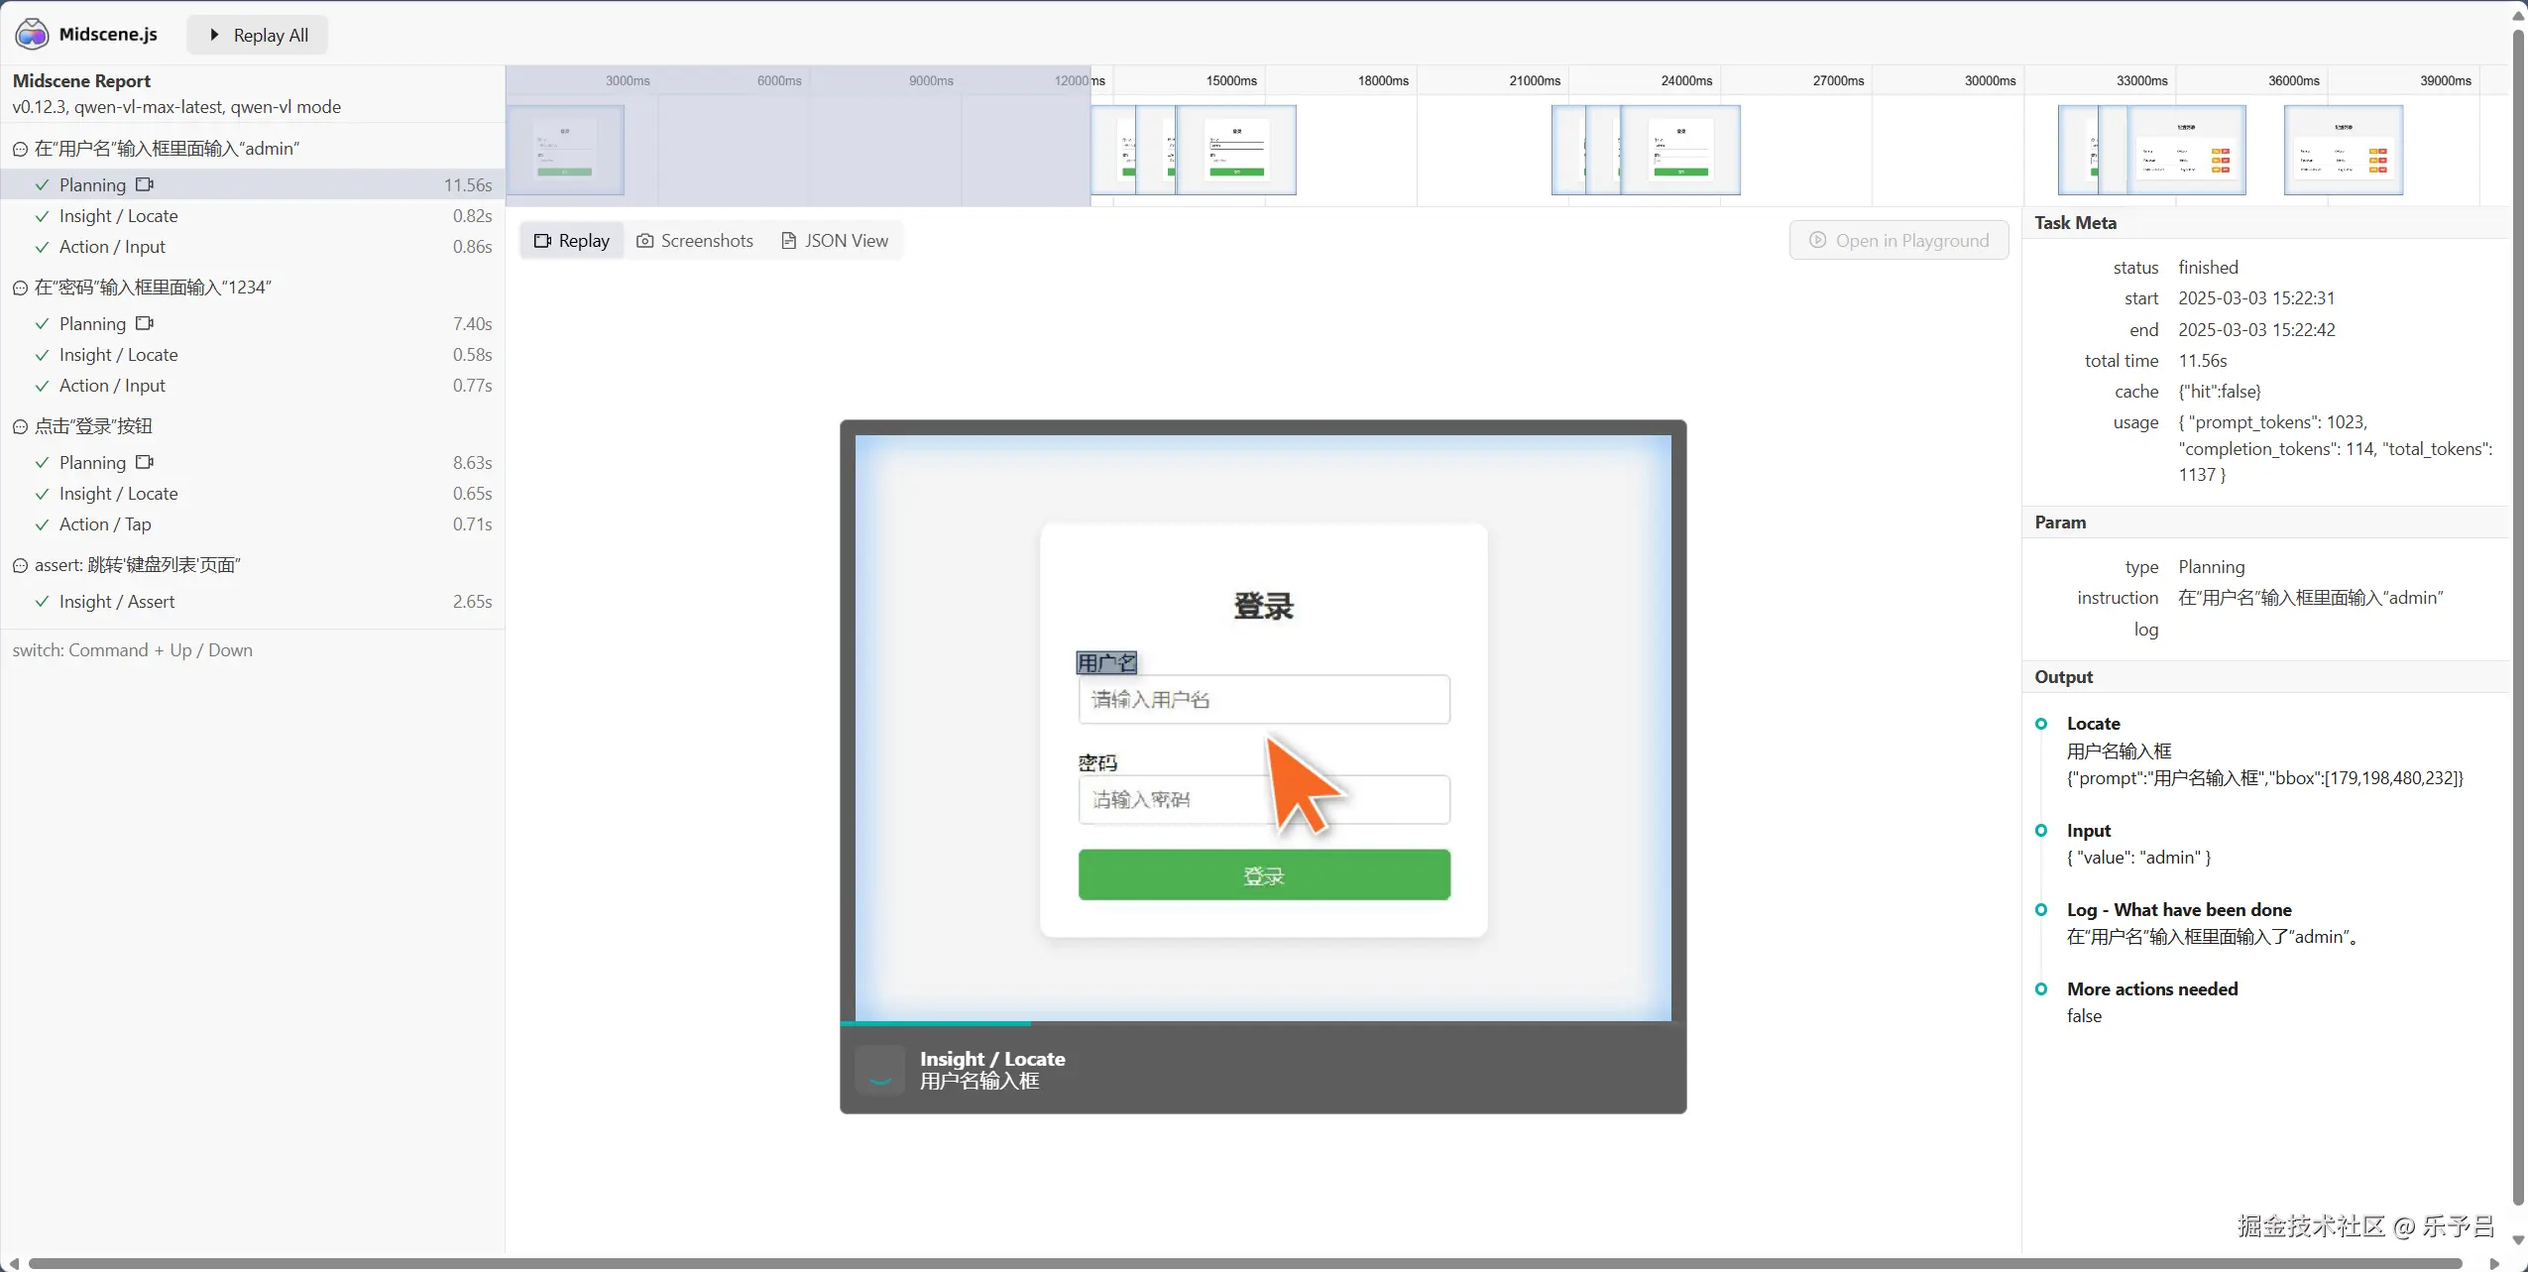The width and height of the screenshot is (2528, 1272).
Task: Click the video icon beside first Planning
Action: (x=145, y=184)
